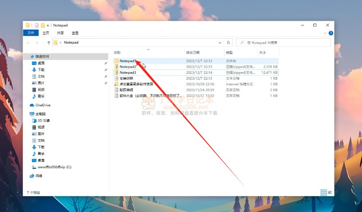Switch to details view icon in status bar
Screen dimensions: 362x212
tap(324, 192)
